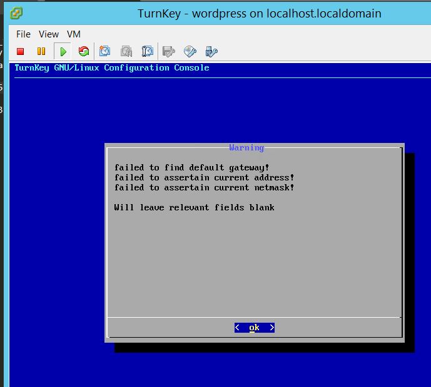Screen dimensions: 431x387
Task: Open the Snapshot Manager icon
Action: [x=148, y=52]
